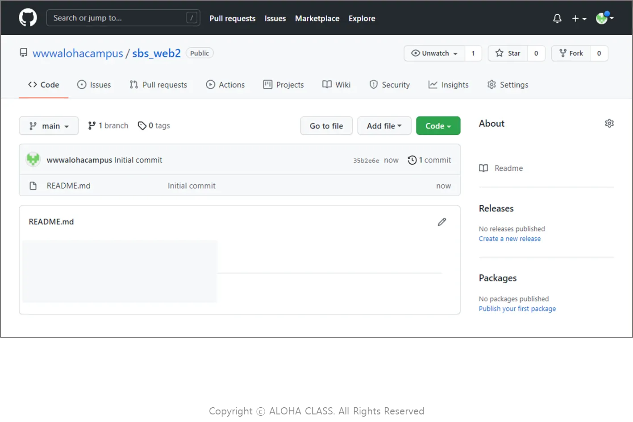The image size is (633, 422).
Task: Open the Issues tab
Action: (94, 85)
